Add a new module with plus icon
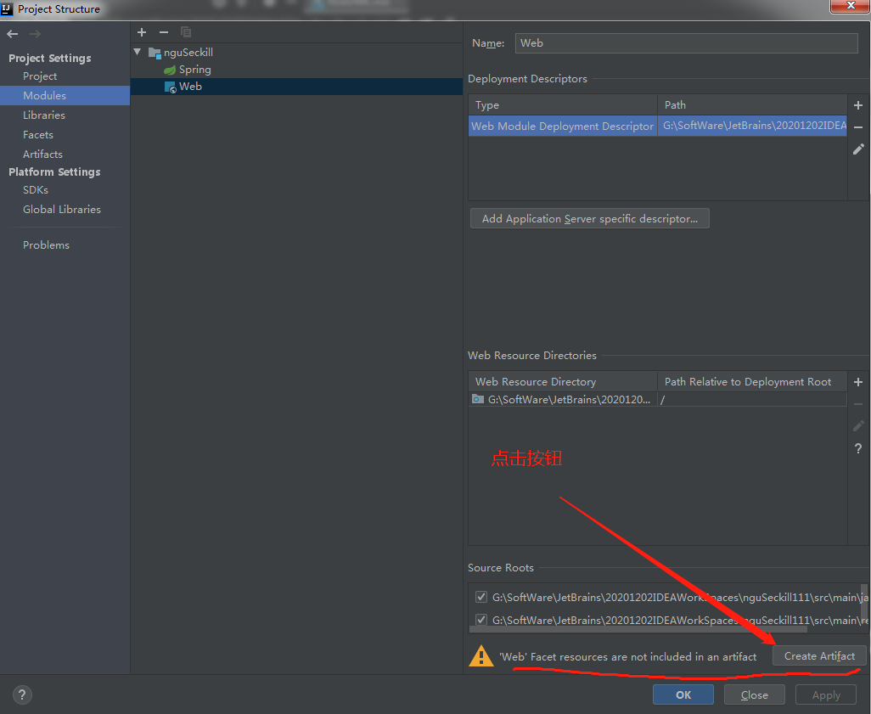The width and height of the screenshot is (871, 714). coord(142,32)
